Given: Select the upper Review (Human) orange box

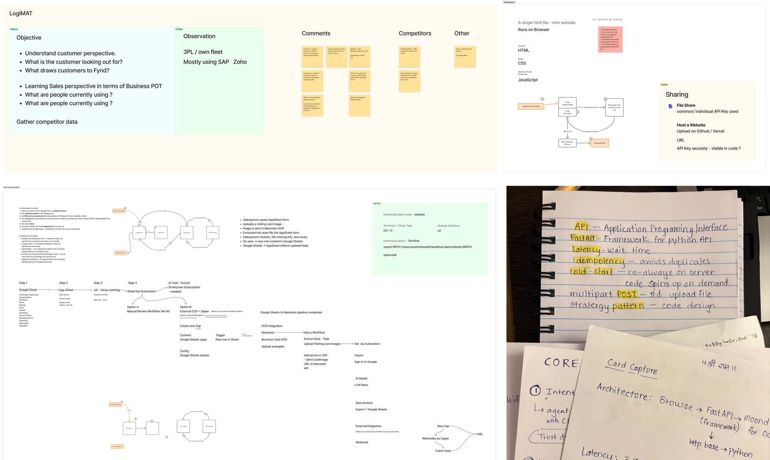Looking at the screenshot, I should click(121, 253).
